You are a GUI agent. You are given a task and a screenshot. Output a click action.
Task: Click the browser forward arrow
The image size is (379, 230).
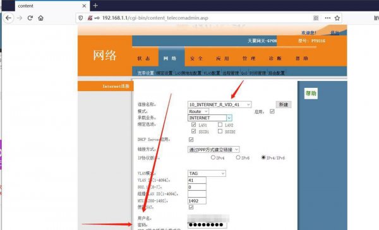tap(20, 18)
